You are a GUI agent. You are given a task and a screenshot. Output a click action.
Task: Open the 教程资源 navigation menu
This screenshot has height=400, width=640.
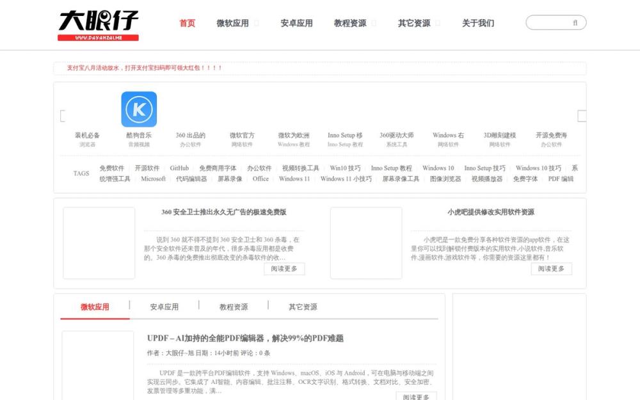350,23
